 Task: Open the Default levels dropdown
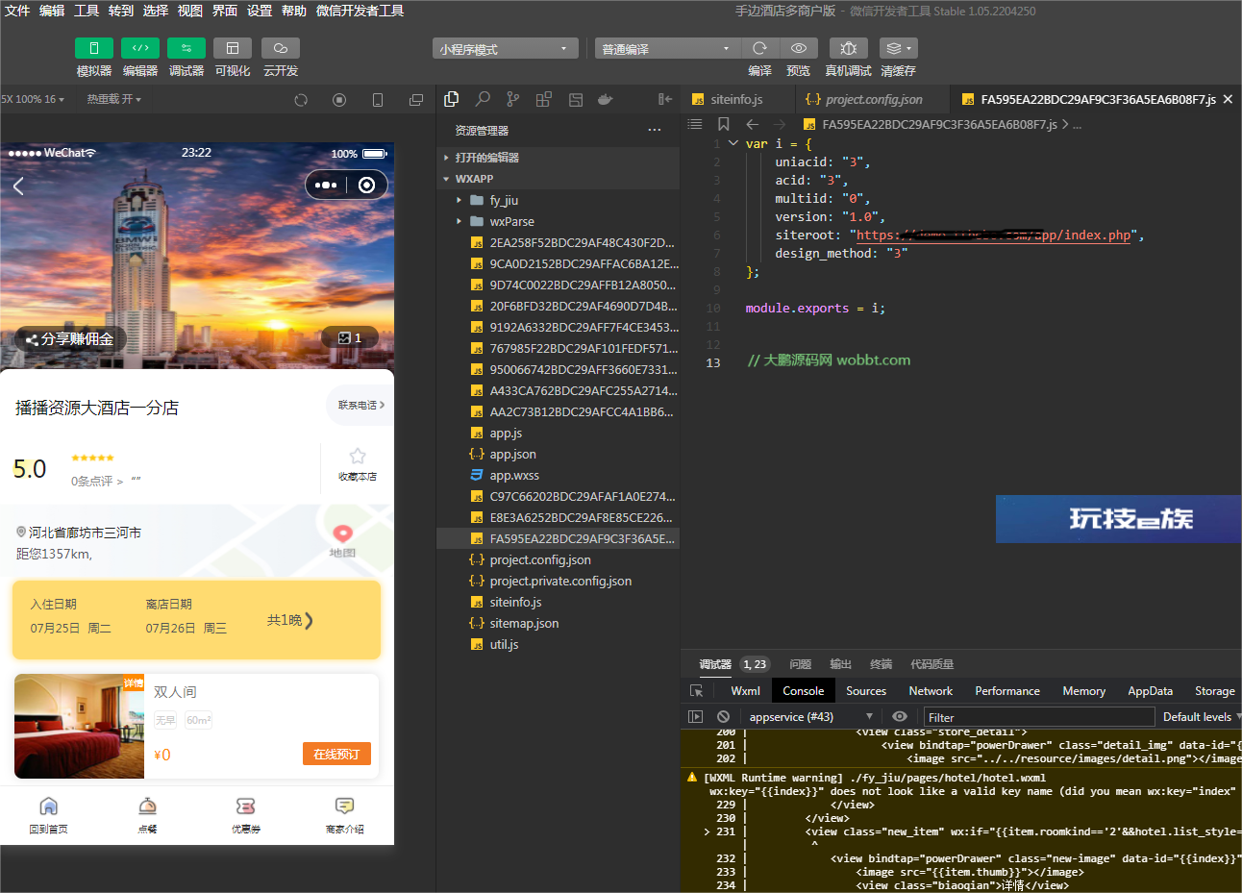point(1202,717)
